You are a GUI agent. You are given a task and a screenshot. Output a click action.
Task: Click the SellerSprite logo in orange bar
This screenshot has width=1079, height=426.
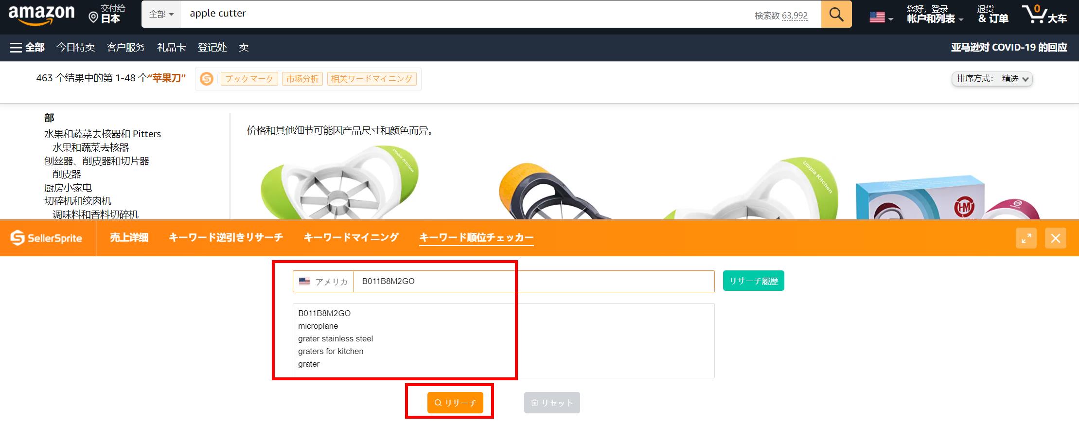(47, 238)
